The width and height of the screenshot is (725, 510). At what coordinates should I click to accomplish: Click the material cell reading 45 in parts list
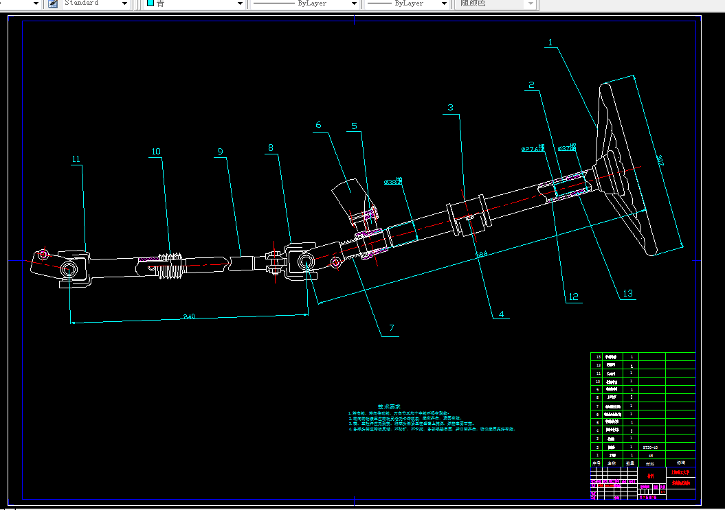[x=651, y=456]
